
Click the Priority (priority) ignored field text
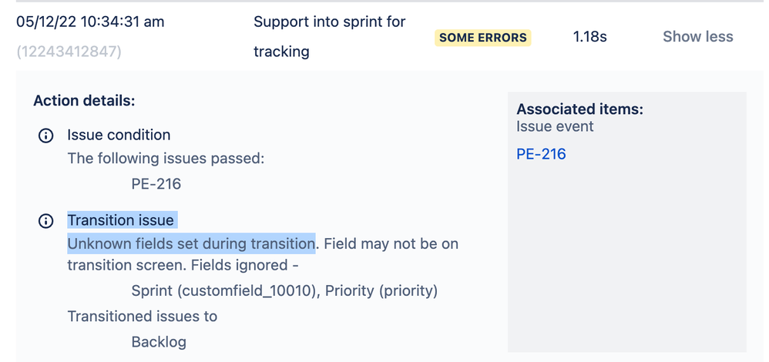(x=381, y=291)
